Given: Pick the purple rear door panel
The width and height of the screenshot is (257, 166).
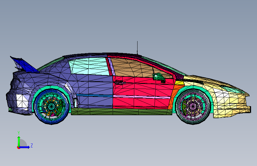Looking at the screenshot, I should tap(96, 88).
